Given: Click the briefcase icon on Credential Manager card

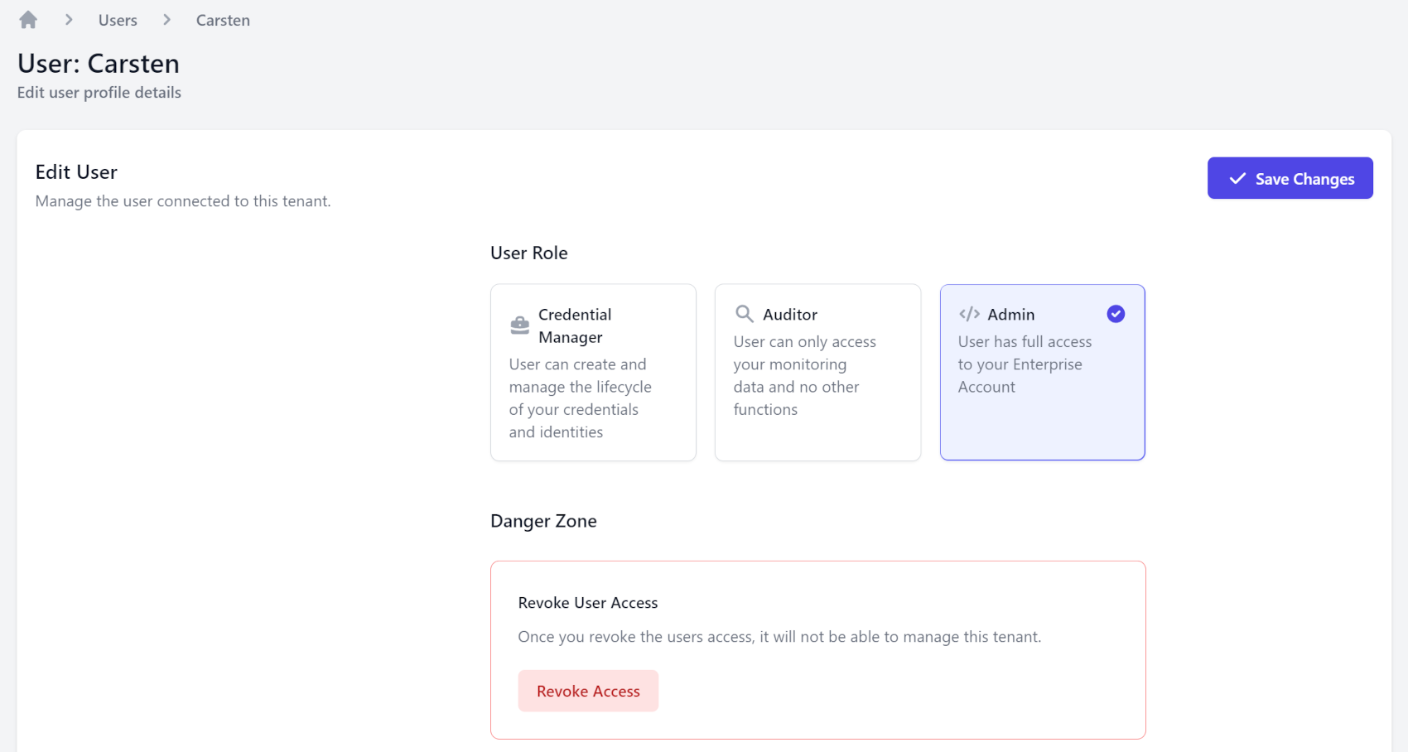Looking at the screenshot, I should (x=518, y=325).
